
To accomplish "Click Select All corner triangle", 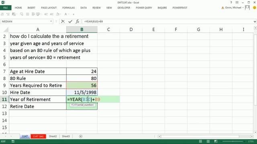I will [6, 30].
